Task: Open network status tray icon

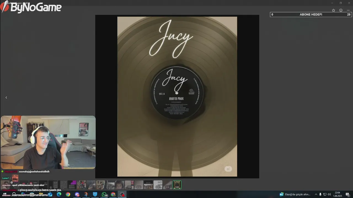Action: (325, 194)
